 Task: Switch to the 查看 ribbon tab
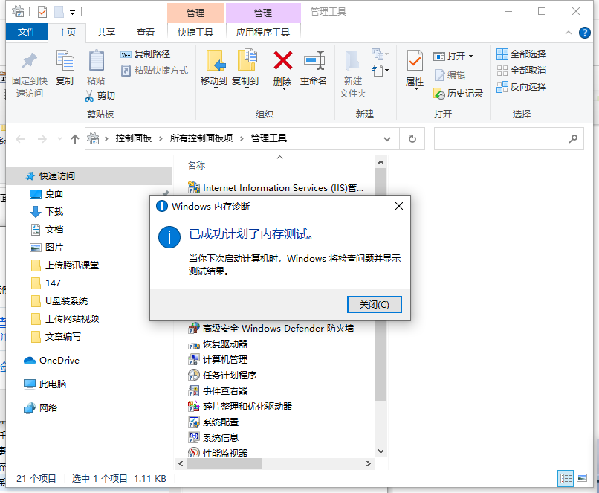pos(144,32)
